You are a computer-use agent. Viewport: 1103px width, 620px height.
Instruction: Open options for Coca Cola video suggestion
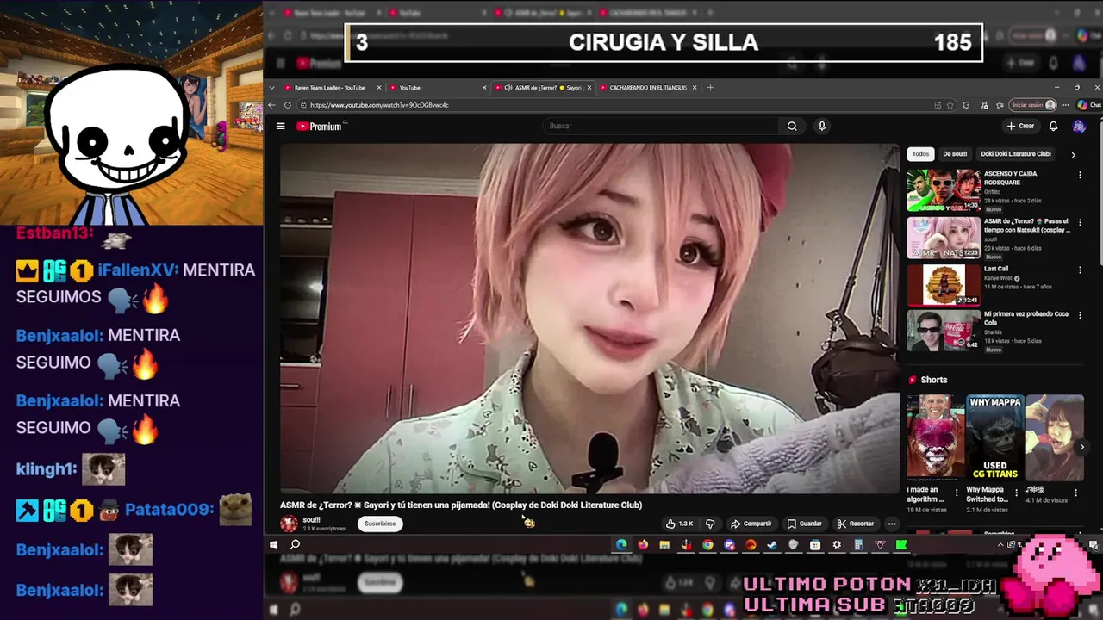(1080, 315)
